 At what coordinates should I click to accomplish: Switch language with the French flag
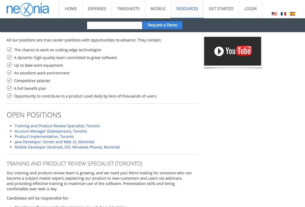(284, 14)
